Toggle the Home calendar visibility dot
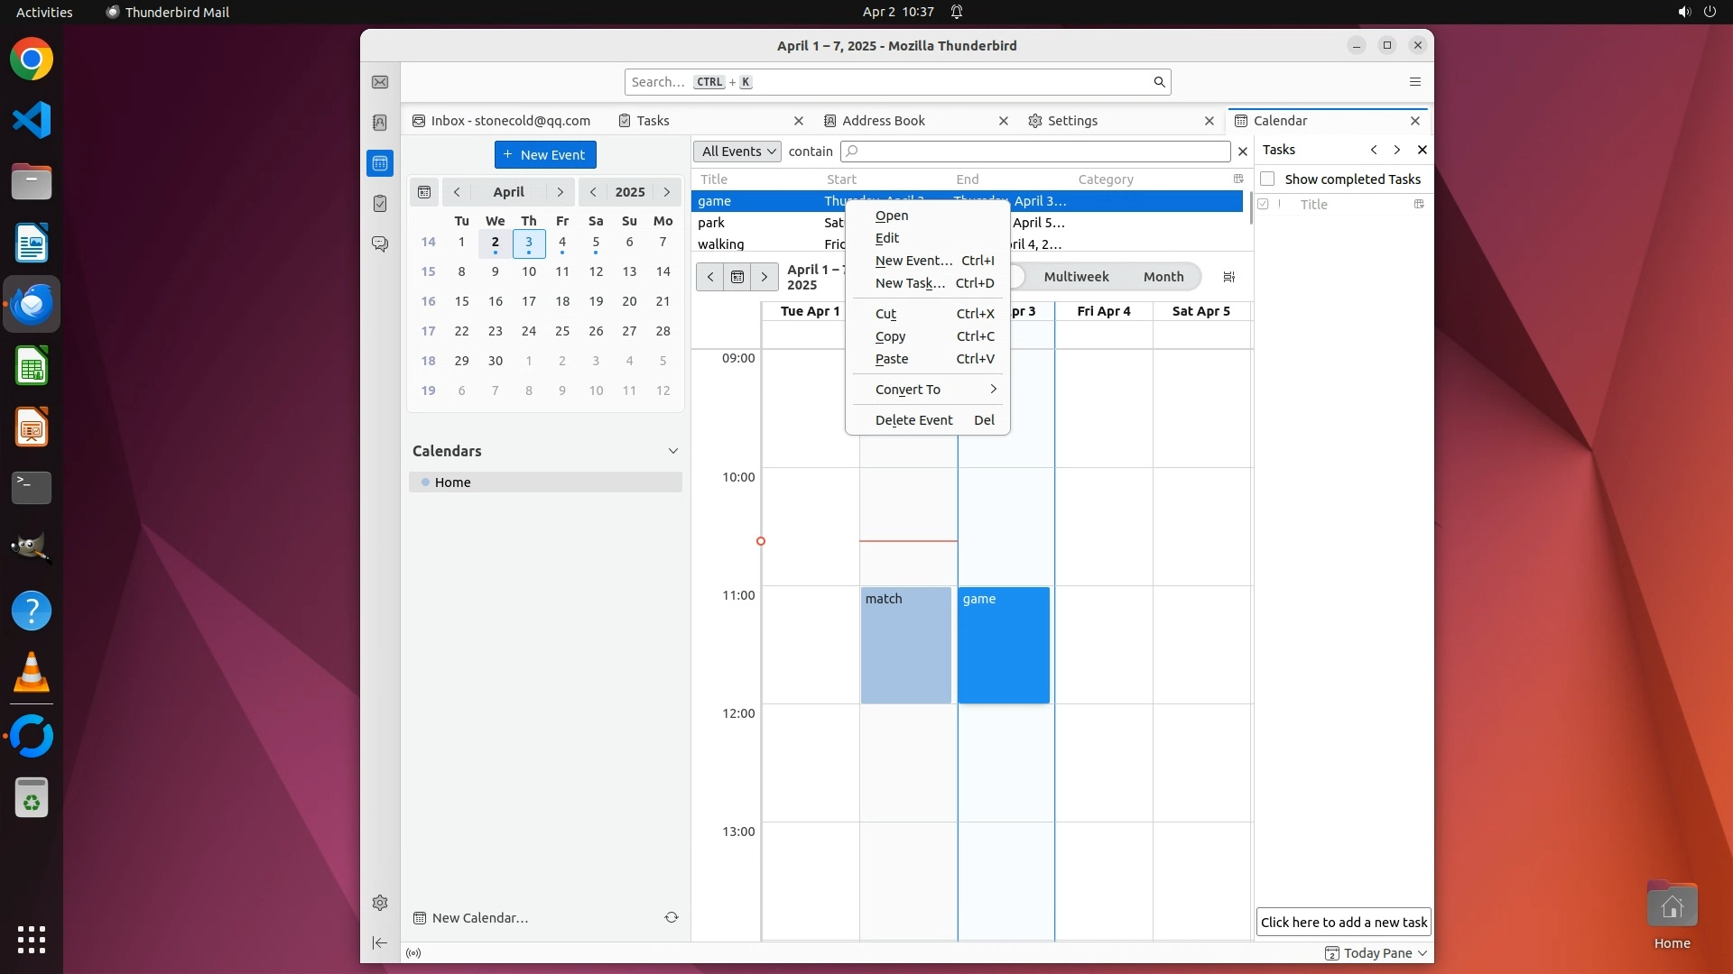Image resolution: width=1733 pixels, height=974 pixels. pyautogui.click(x=425, y=482)
